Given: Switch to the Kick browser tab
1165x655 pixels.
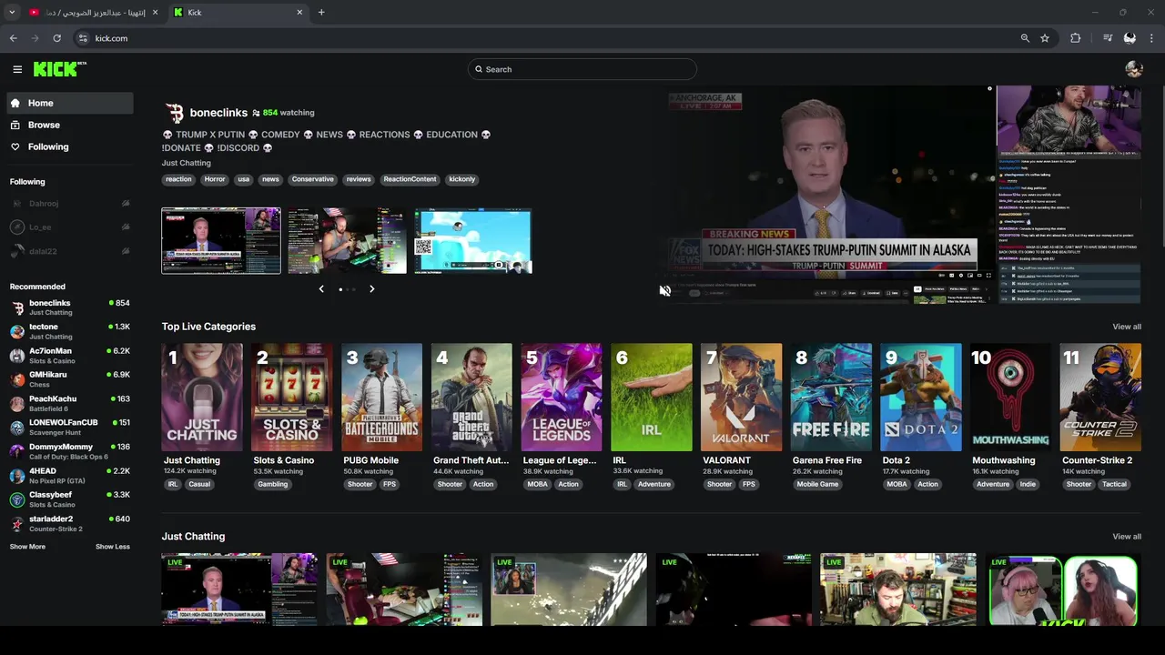Looking at the screenshot, I should pos(238,12).
